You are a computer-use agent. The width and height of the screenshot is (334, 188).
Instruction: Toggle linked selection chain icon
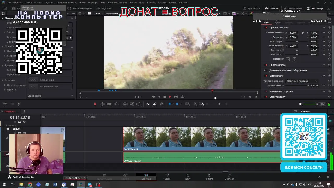[x=155, y=104]
